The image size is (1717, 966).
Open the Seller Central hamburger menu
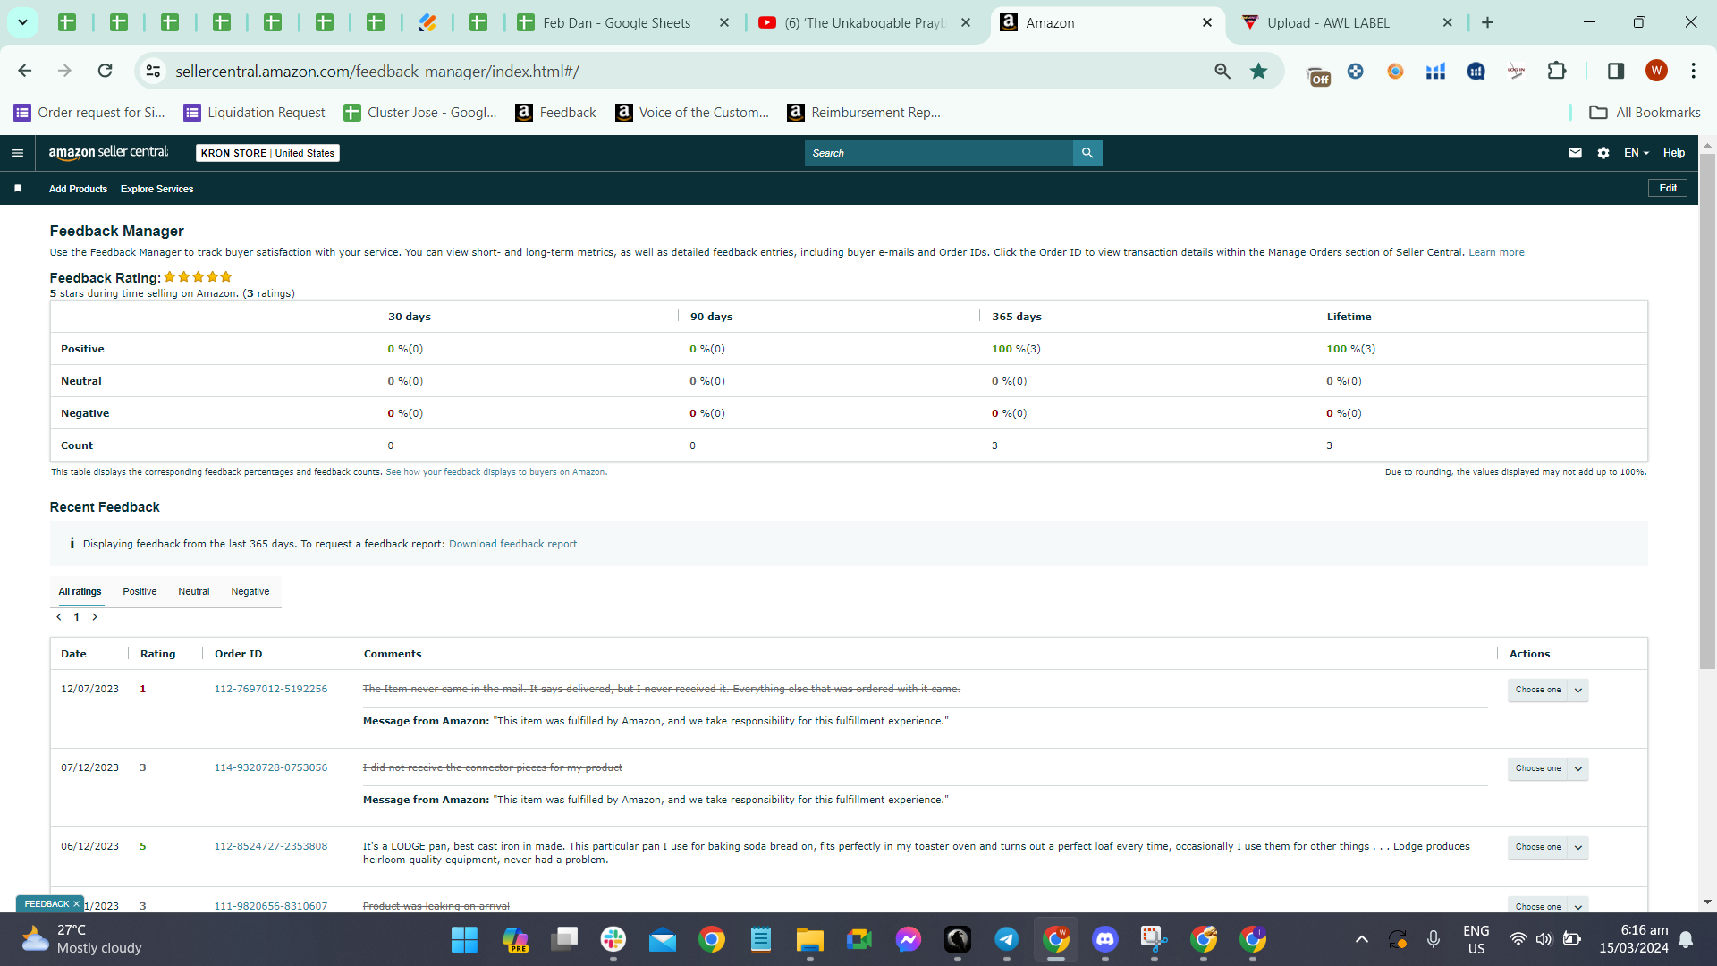pos(17,153)
